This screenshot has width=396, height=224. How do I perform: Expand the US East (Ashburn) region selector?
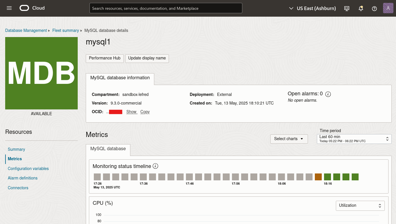pos(312,8)
